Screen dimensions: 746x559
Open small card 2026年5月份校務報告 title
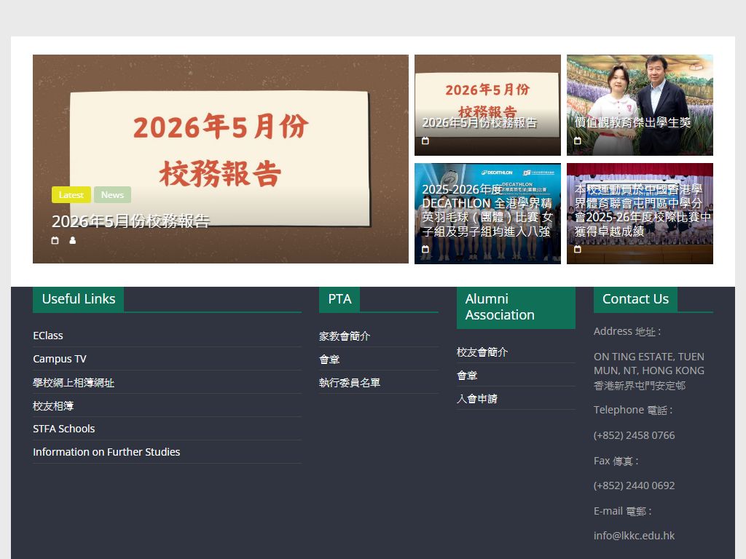point(479,122)
